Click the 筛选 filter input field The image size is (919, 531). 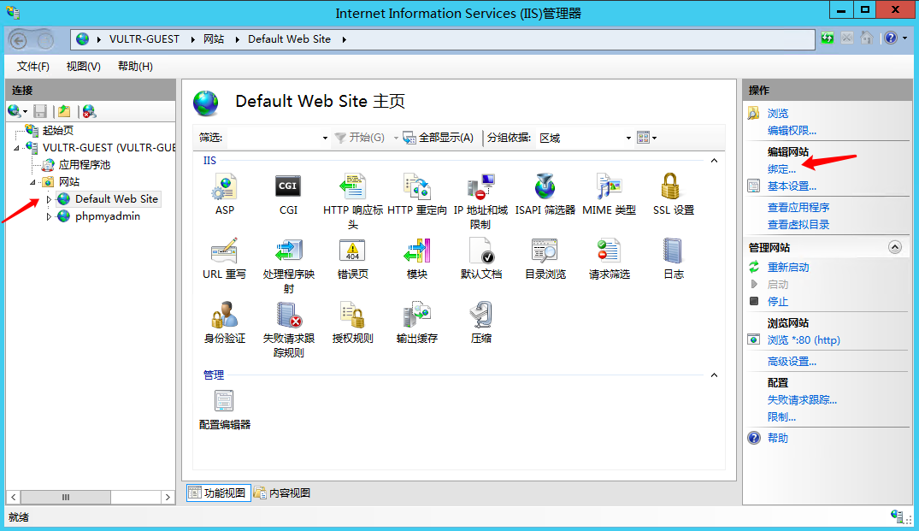click(x=273, y=138)
